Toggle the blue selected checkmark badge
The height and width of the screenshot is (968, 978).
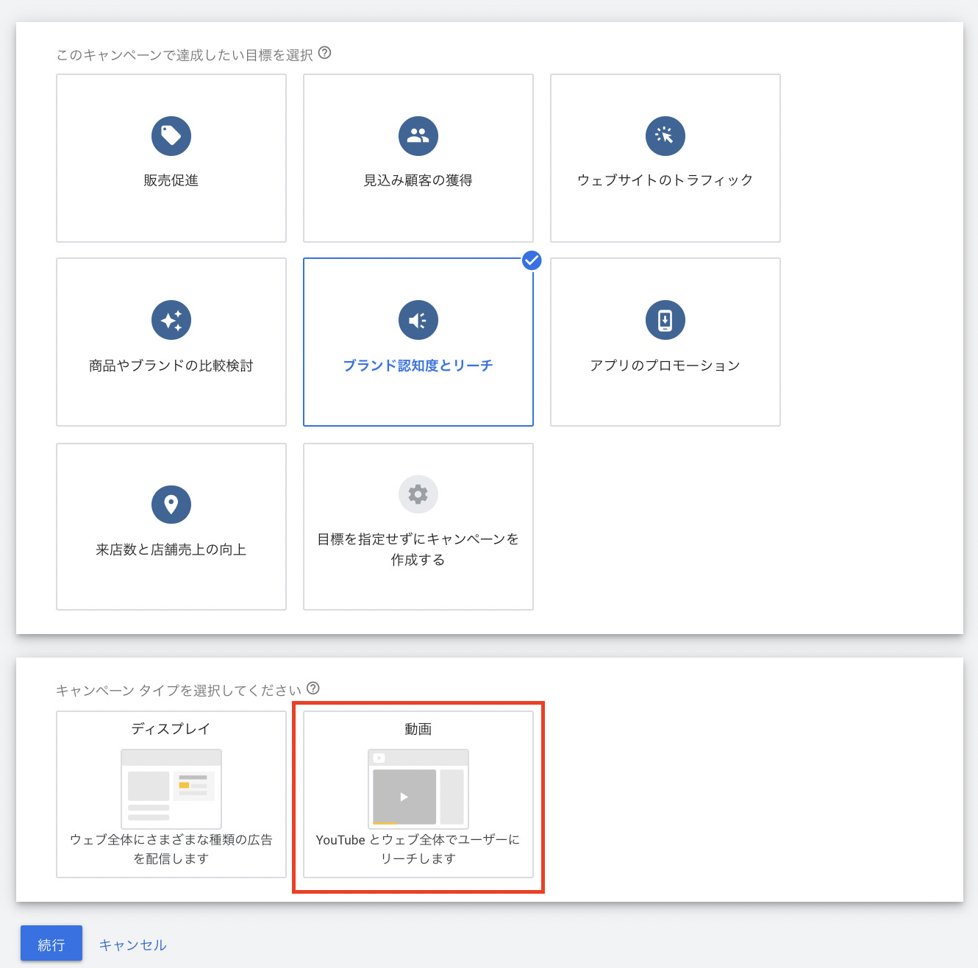(532, 260)
